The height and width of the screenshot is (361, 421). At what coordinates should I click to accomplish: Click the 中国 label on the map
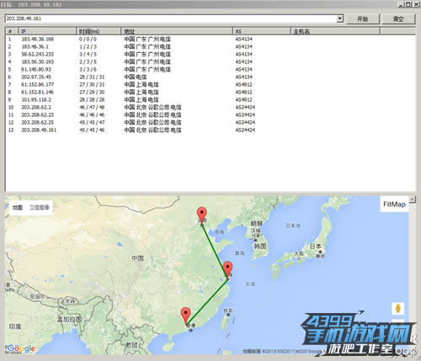[x=137, y=258]
